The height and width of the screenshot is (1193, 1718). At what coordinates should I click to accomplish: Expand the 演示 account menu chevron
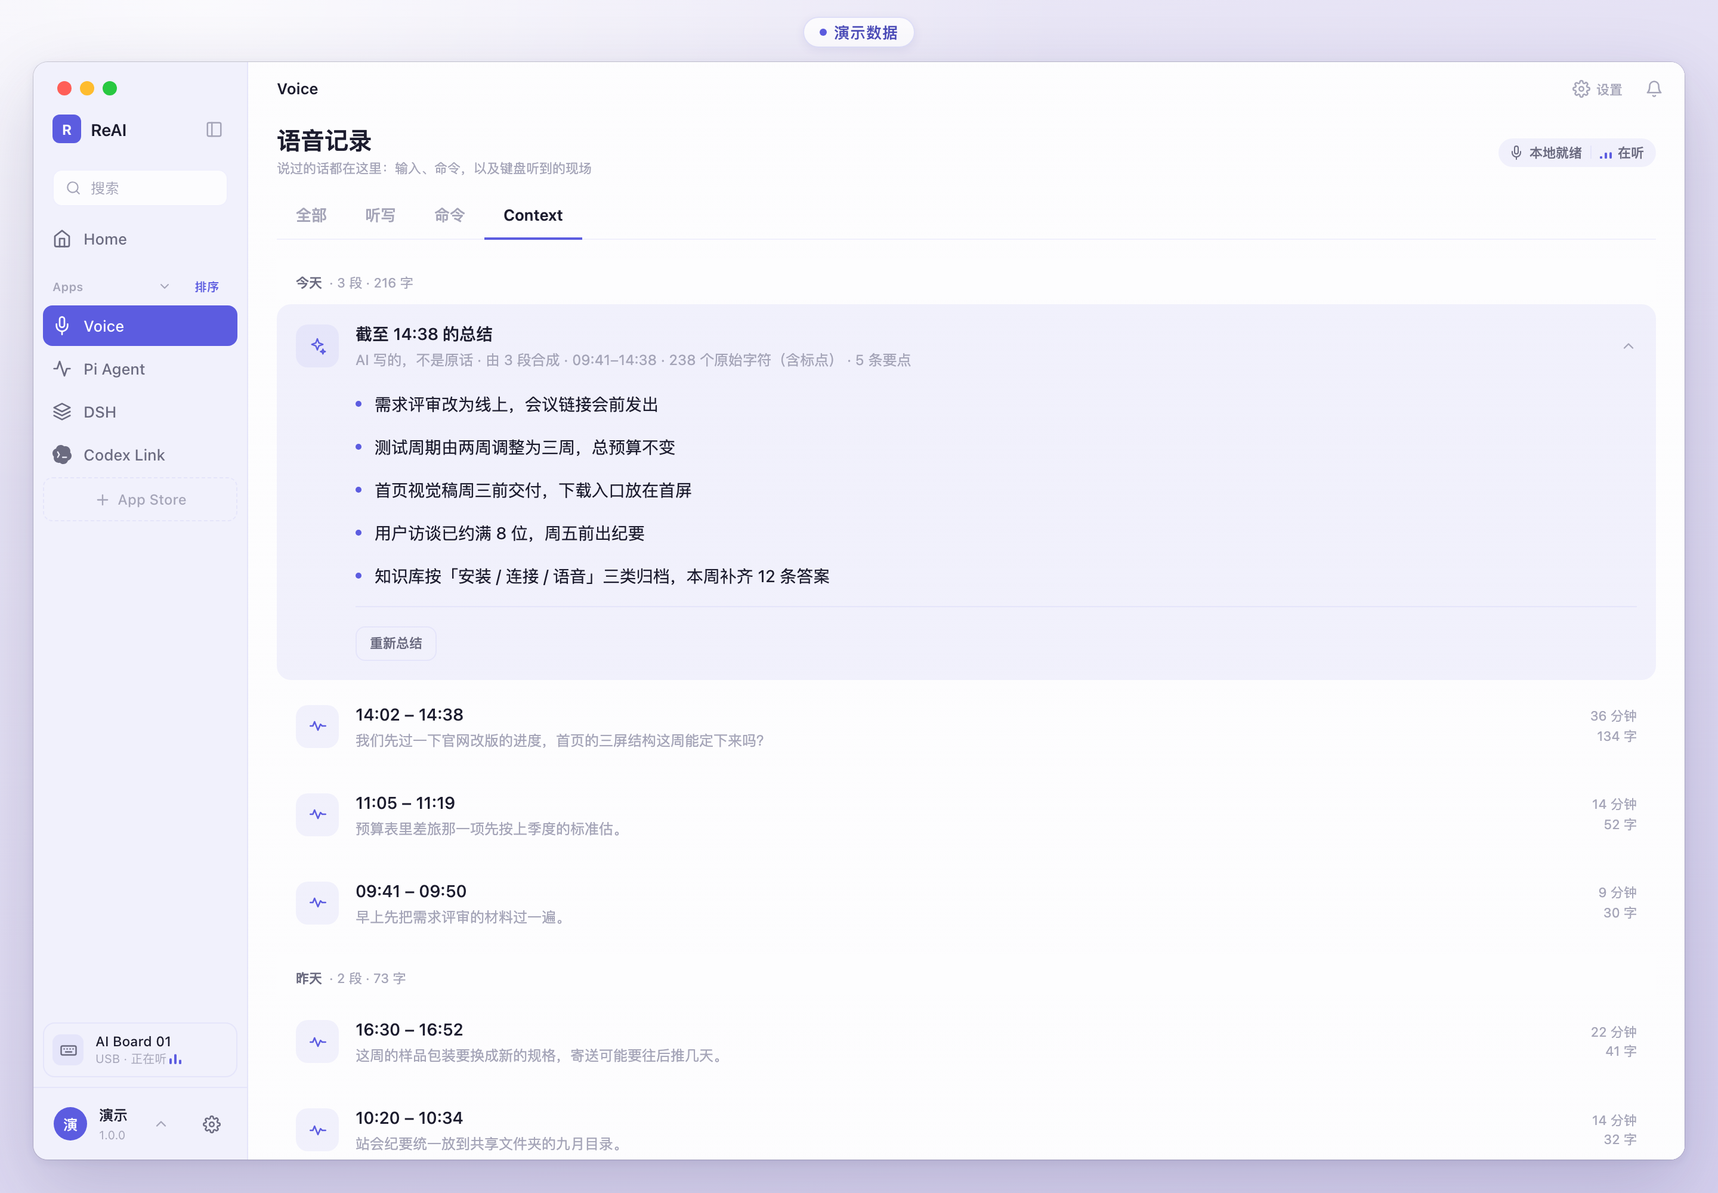click(160, 1124)
